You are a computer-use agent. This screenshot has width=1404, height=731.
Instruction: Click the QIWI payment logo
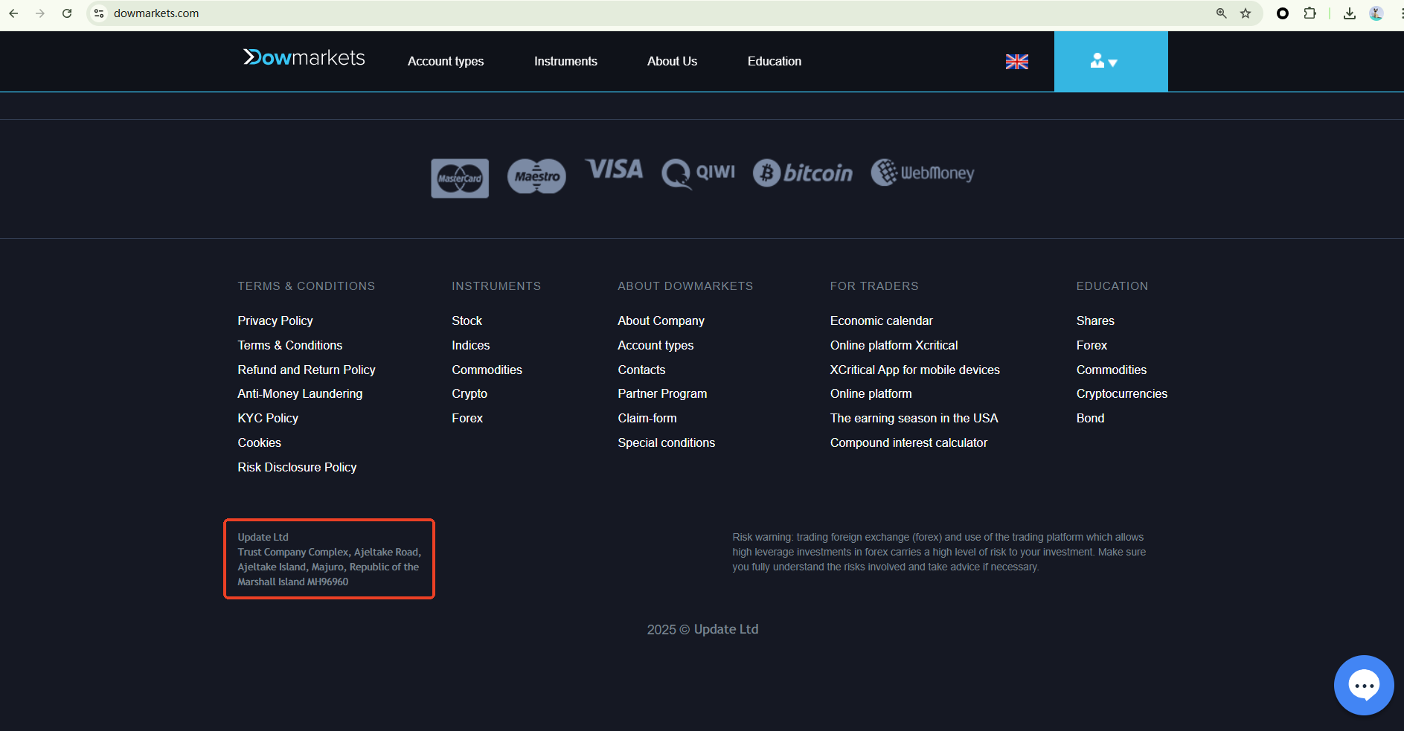coord(698,173)
